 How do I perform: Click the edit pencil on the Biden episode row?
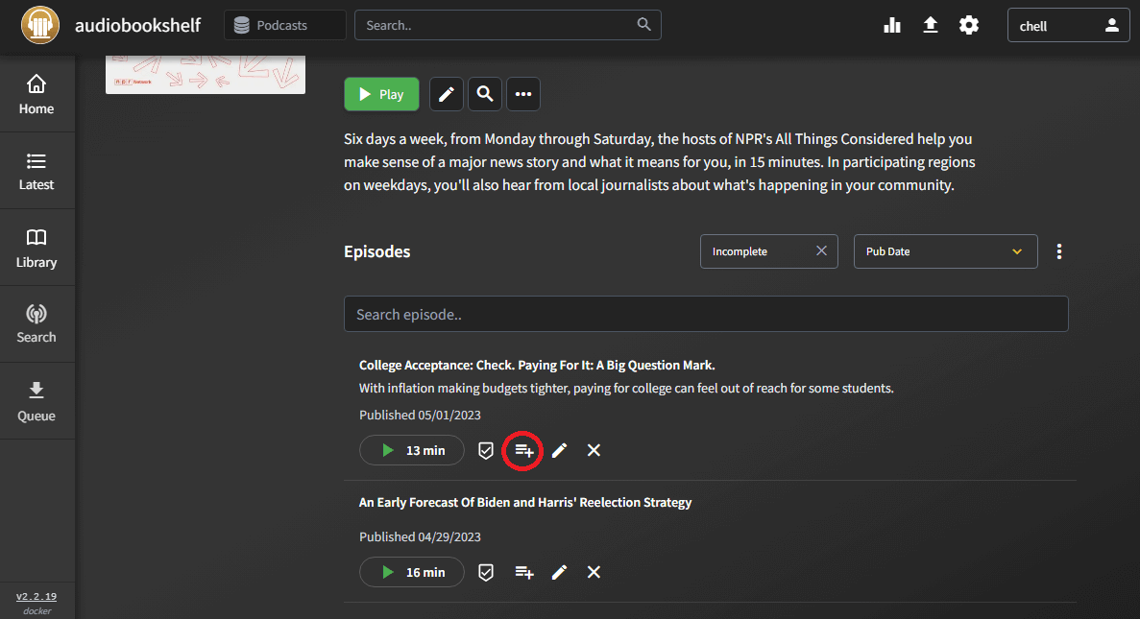[x=559, y=572]
